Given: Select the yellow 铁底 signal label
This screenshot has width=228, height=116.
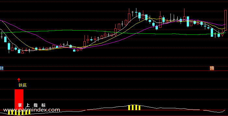Looking at the screenshot, I should (22, 85).
